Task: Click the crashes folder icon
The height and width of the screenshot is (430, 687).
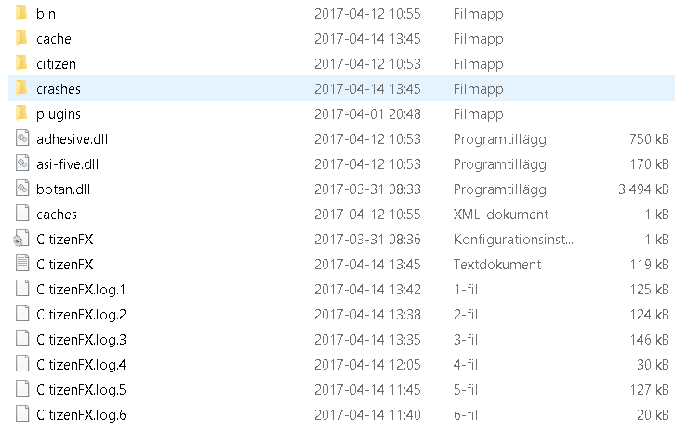Action: (21, 88)
